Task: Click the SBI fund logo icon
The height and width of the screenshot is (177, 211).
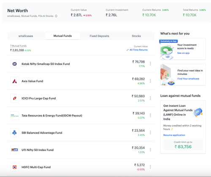Action: pos(15,133)
